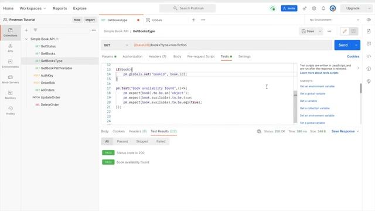The image size is (375, 211).
Task: Open the settings gear icon in header
Action: [x=314, y=8]
